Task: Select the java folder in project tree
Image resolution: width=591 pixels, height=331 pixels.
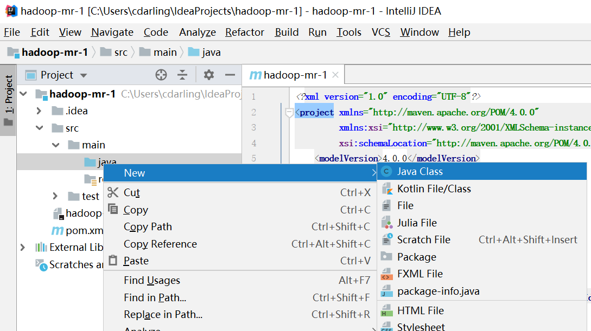Action: [129, 162]
